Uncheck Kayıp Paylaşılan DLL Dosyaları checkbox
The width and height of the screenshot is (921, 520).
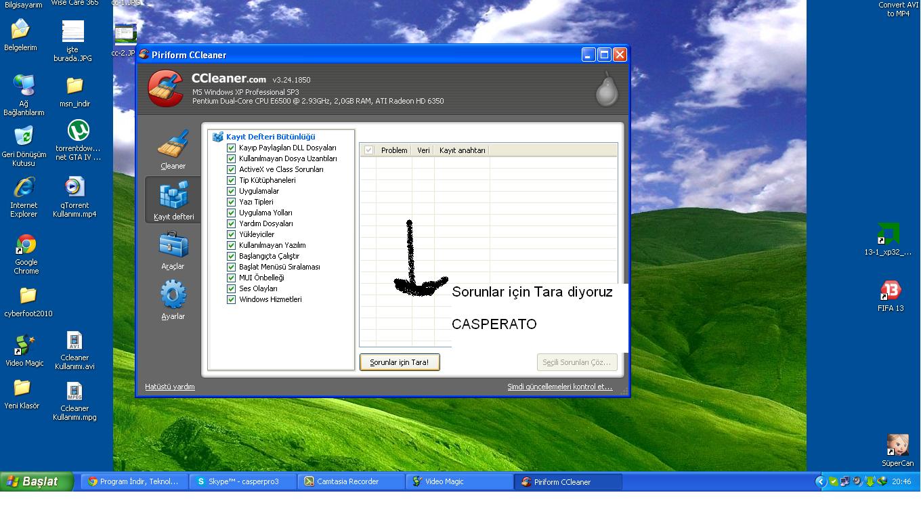point(231,148)
